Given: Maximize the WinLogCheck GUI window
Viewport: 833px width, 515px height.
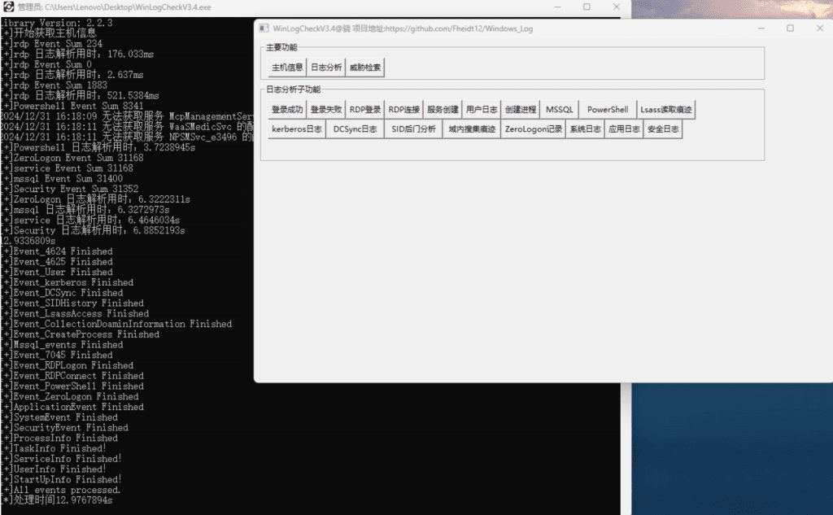Looking at the screenshot, I should click(790, 28).
